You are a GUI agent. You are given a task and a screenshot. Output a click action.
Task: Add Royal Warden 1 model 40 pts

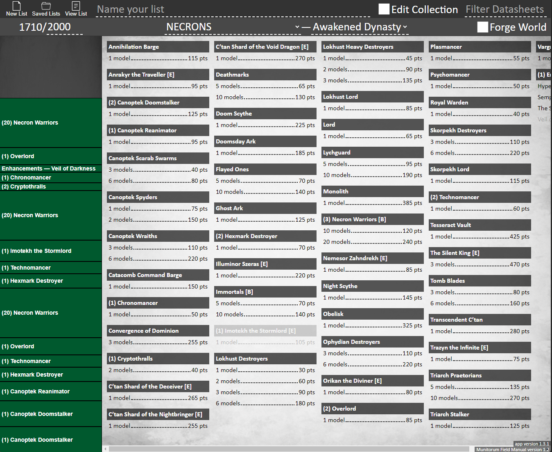tap(480, 114)
